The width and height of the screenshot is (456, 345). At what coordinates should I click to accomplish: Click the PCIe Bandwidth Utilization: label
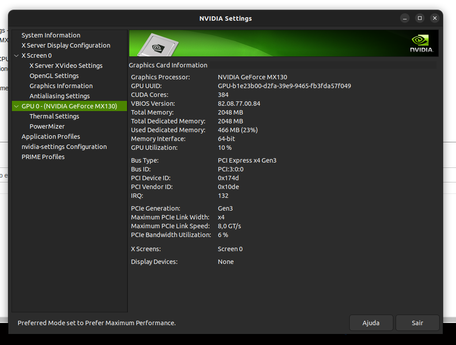[171, 235]
